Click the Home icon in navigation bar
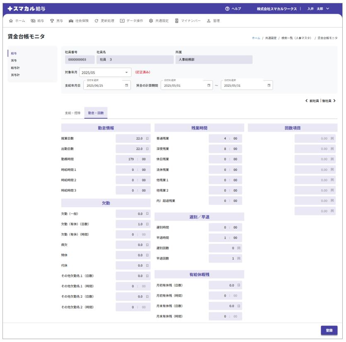This screenshot has height=342, width=346. point(11,21)
